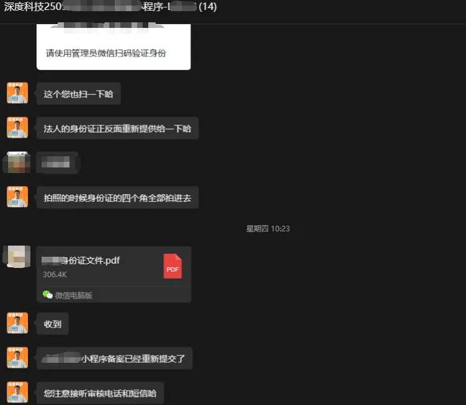This screenshot has width=466, height=405.
Task: Select the 法人的身份证正反面重新提供 message bubble
Action: [117, 128]
